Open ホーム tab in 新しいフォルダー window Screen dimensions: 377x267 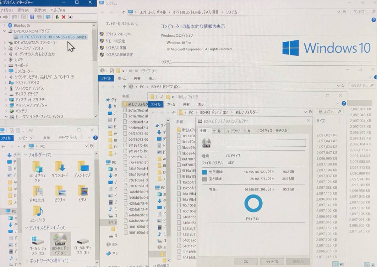coord(171,104)
